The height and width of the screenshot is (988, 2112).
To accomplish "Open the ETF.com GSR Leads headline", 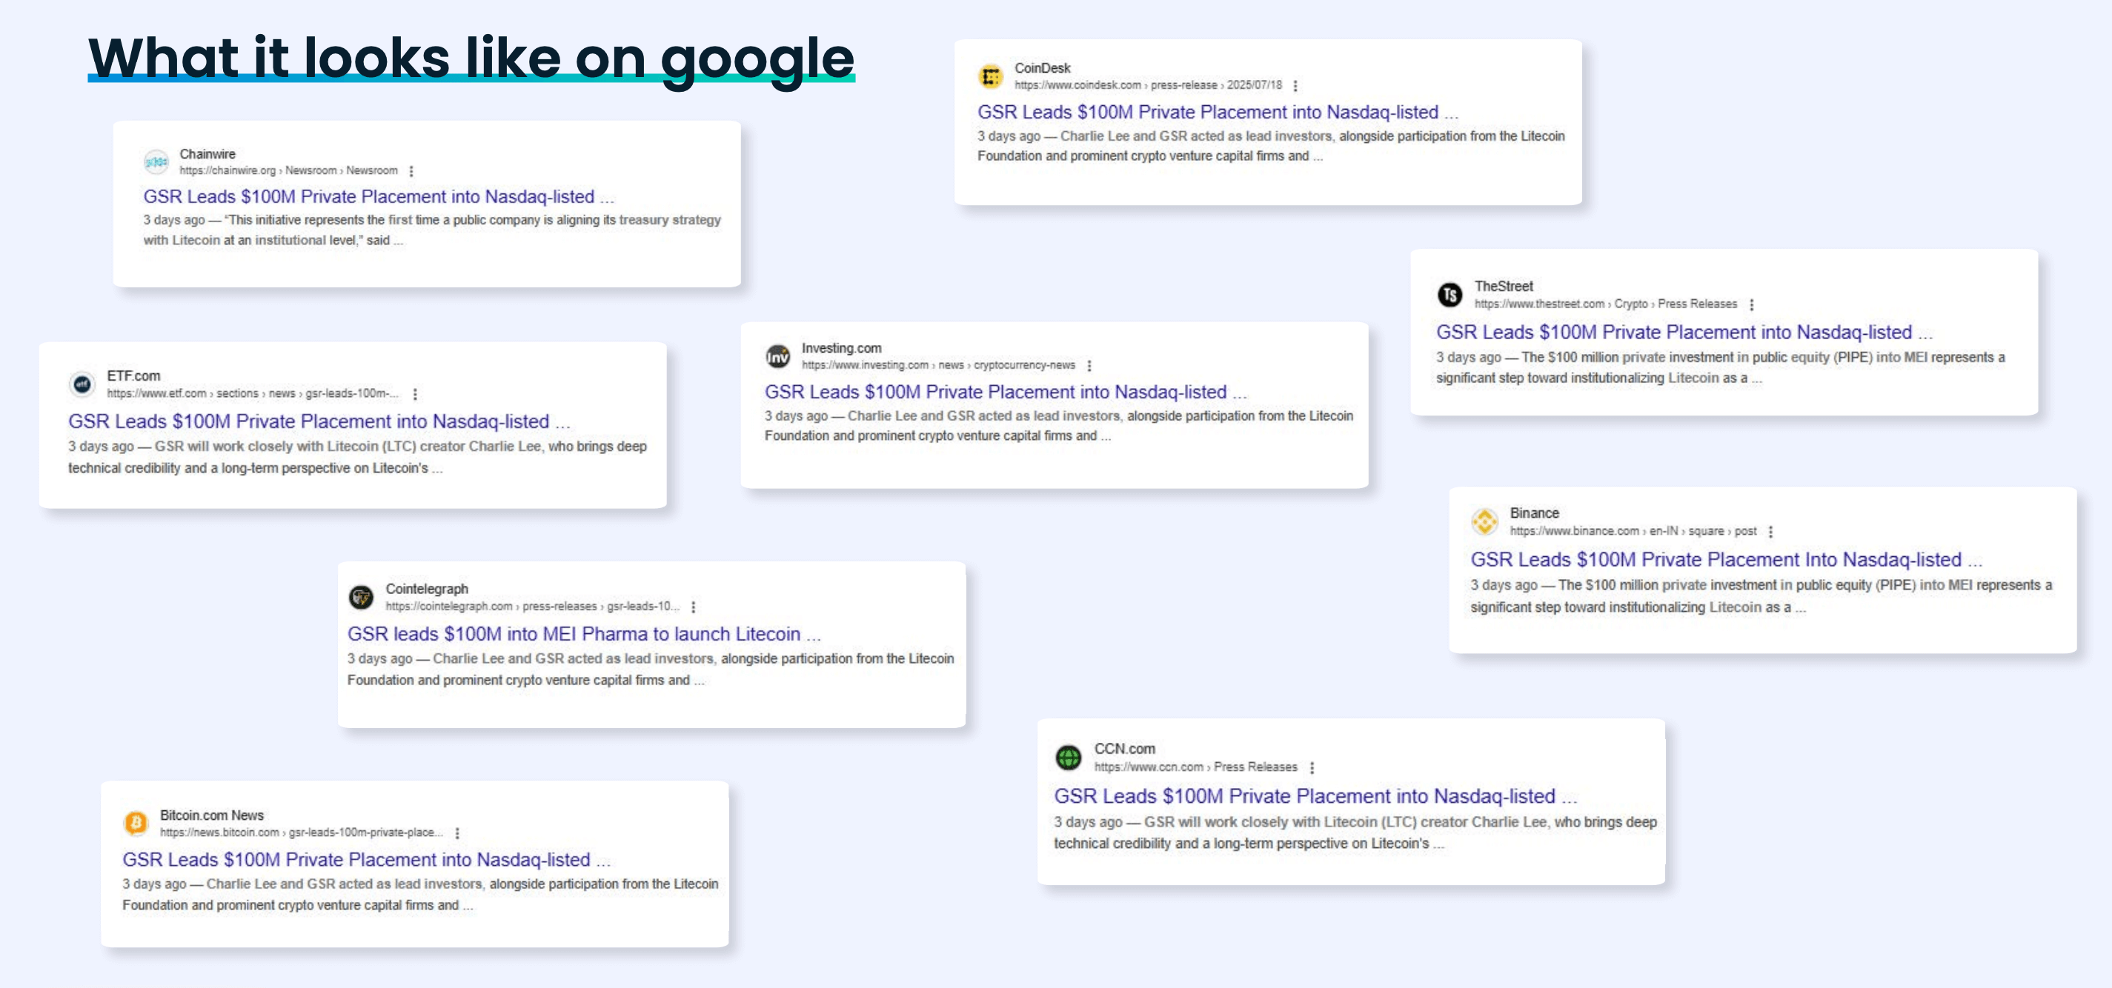I will click(x=308, y=421).
